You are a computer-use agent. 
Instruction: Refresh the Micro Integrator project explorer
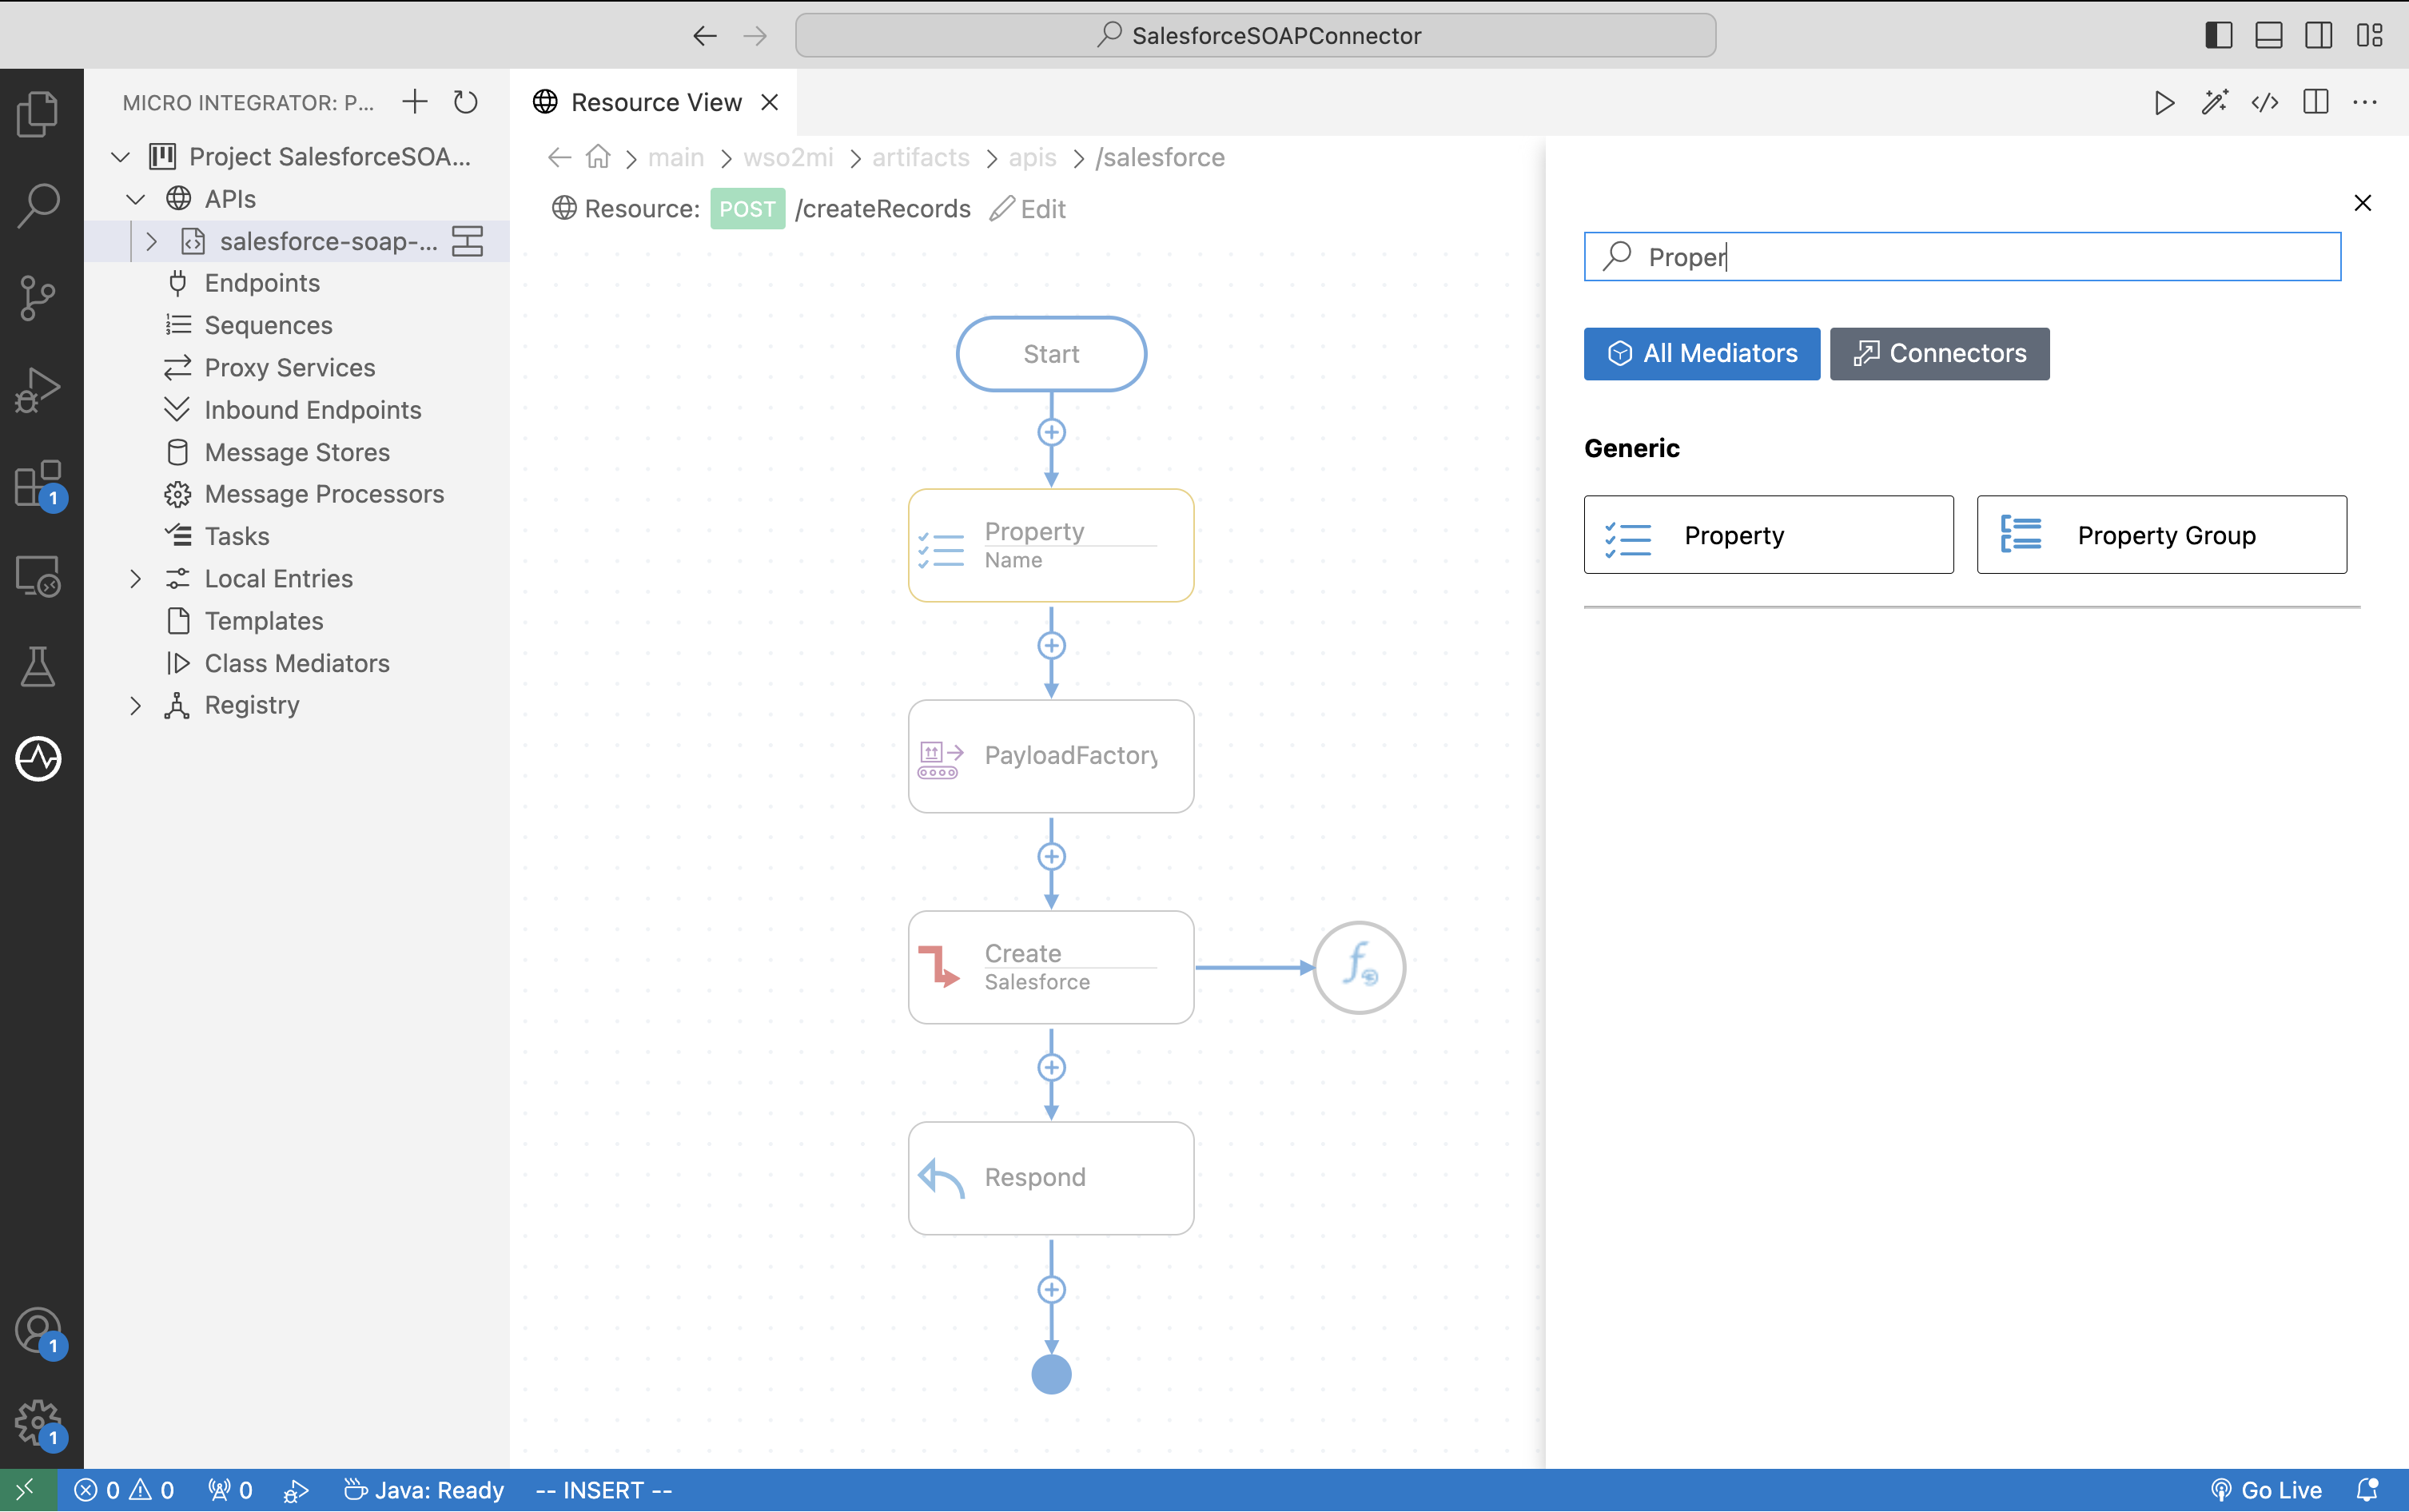point(466,101)
